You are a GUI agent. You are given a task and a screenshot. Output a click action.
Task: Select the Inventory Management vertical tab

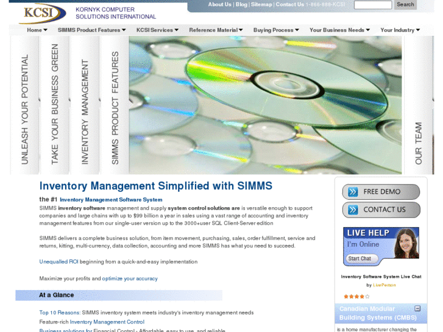[85, 105]
